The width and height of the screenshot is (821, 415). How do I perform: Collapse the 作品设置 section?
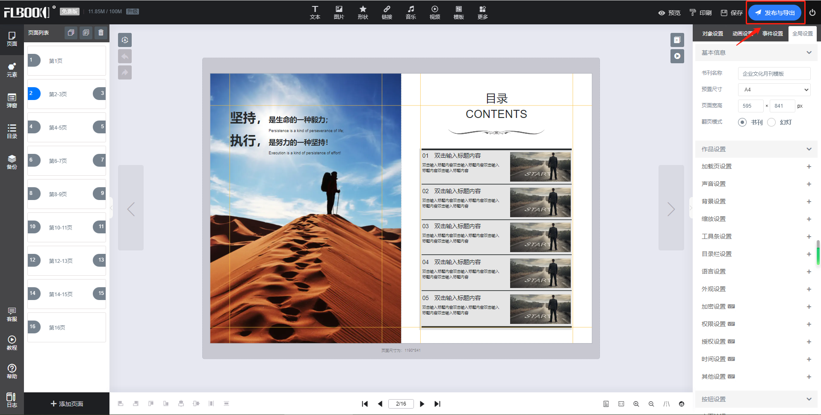pos(756,149)
